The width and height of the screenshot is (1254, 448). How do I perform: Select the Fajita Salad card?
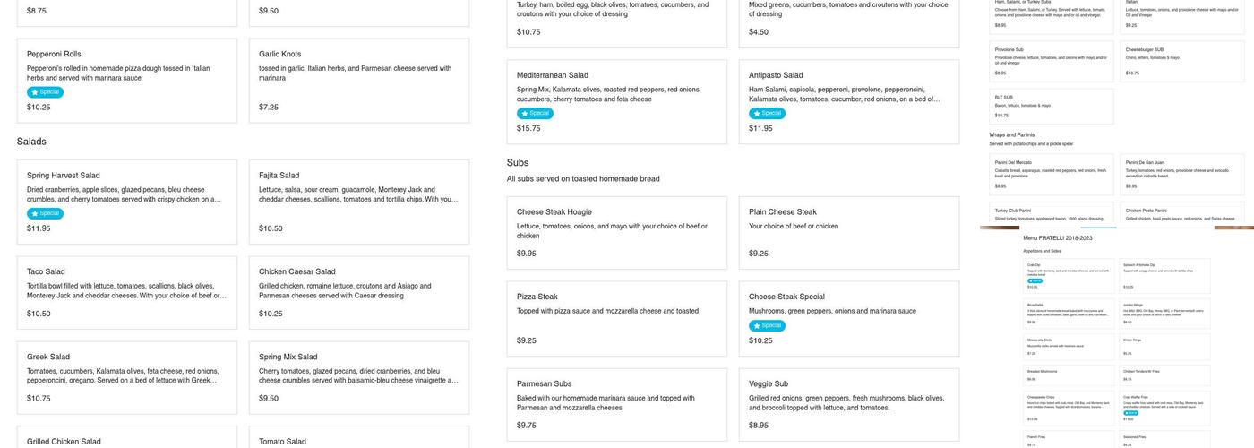pyautogui.click(x=358, y=202)
